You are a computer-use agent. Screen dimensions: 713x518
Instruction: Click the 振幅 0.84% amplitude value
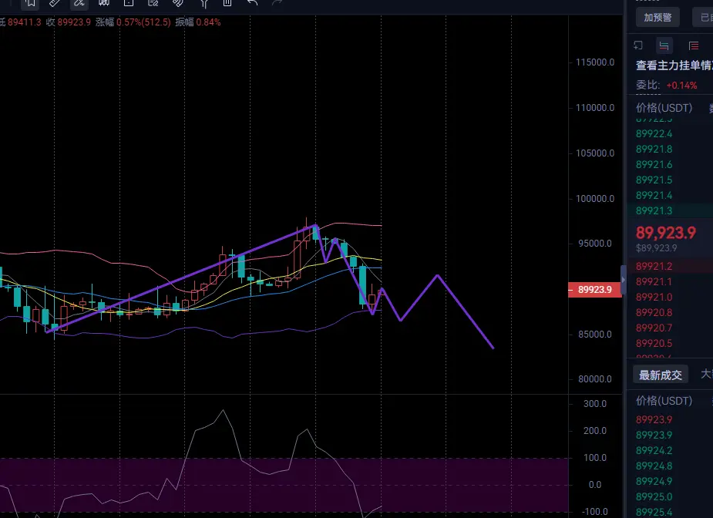198,22
